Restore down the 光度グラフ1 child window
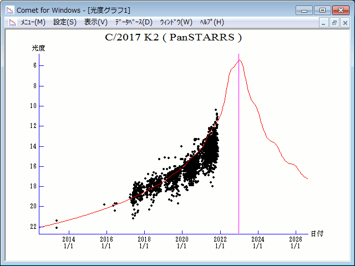Image resolution: width=355 pixels, height=266 pixels. click(334, 23)
